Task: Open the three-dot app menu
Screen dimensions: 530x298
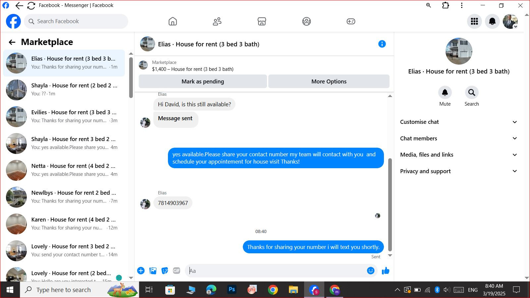Action: coord(462,5)
